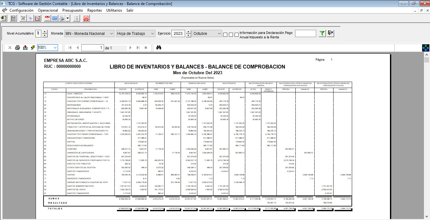
Task: Open the Presupuesto menu
Action: coord(73,10)
